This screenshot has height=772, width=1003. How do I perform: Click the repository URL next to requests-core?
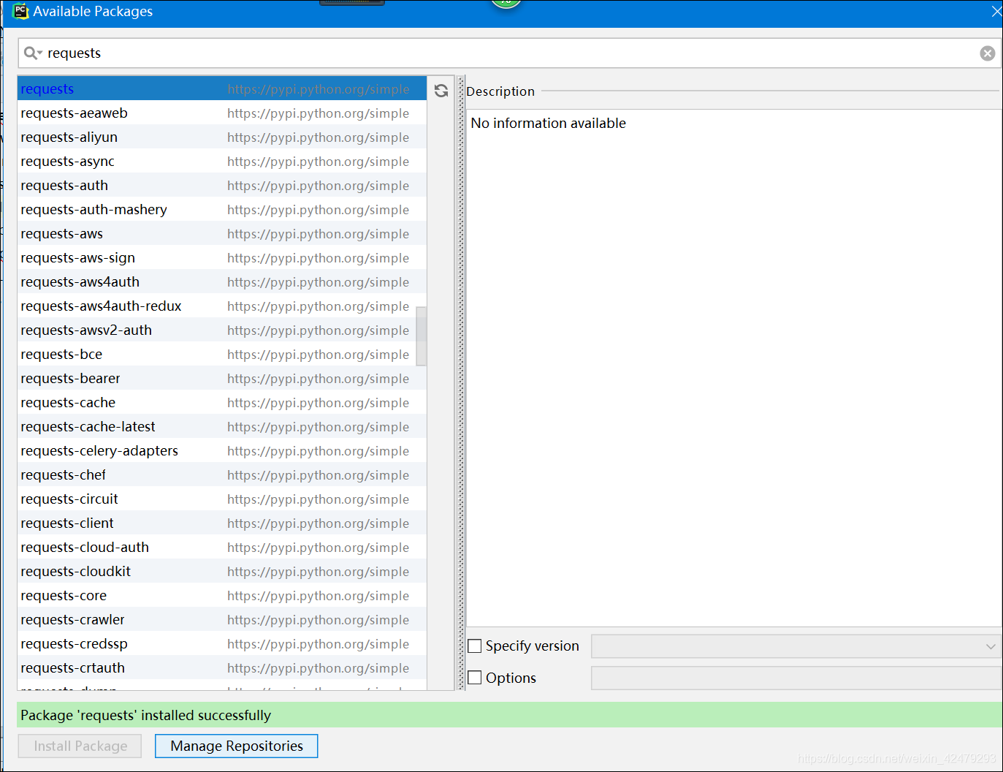pyautogui.click(x=318, y=596)
